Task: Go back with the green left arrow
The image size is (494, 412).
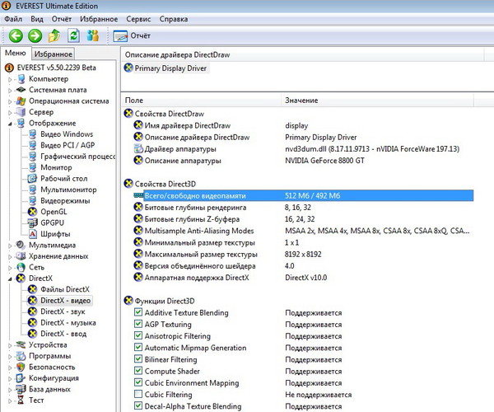Action: pyautogui.click(x=16, y=35)
